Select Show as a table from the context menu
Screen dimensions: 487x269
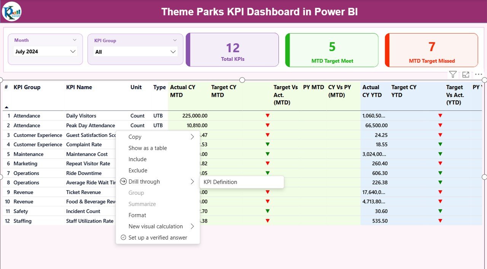pyautogui.click(x=148, y=148)
